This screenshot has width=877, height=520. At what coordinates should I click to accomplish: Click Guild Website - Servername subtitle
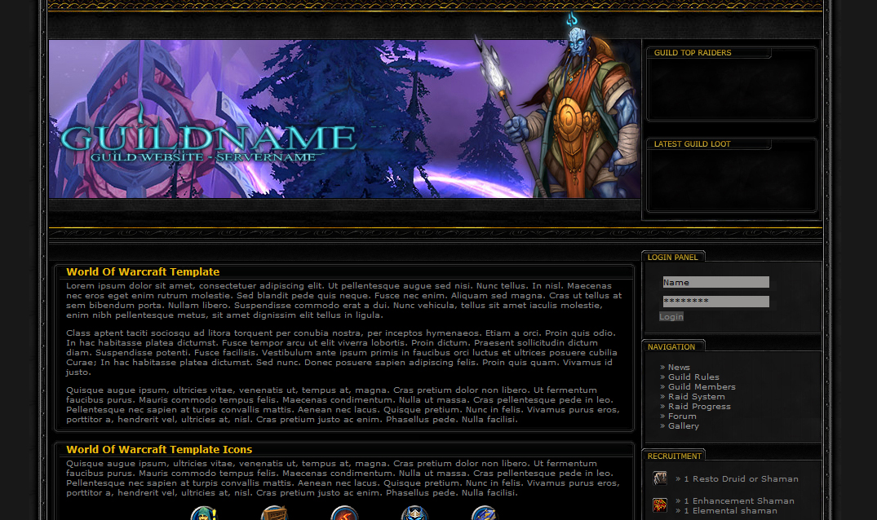(203, 157)
